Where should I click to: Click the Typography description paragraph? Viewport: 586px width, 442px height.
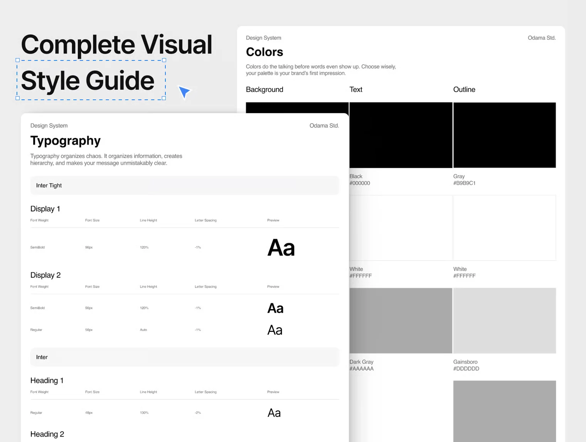pyautogui.click(x=106, y=159)
